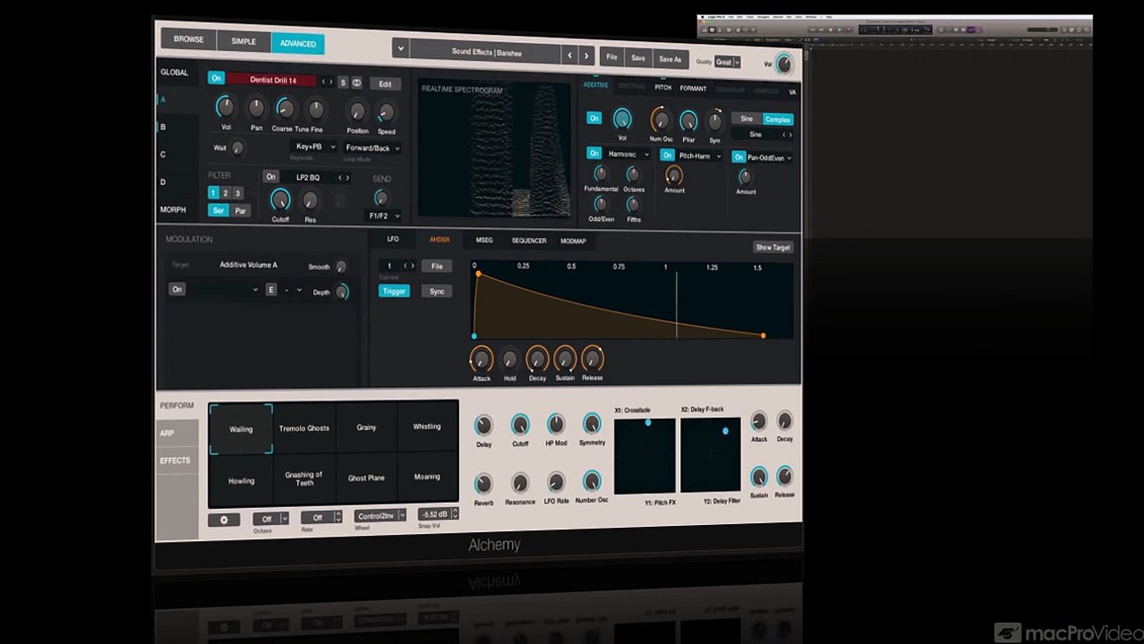The image size is (1144, 644).
Task: Open the ARP section tab
Action: [x=177, y=433]
